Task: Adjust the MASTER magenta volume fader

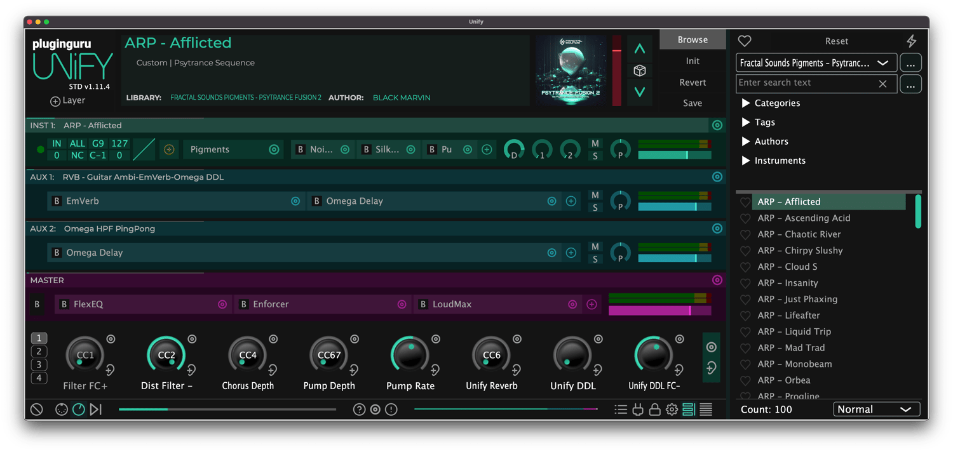Action: coord(659,310)
